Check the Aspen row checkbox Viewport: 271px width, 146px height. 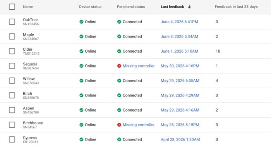click(12, 110)
